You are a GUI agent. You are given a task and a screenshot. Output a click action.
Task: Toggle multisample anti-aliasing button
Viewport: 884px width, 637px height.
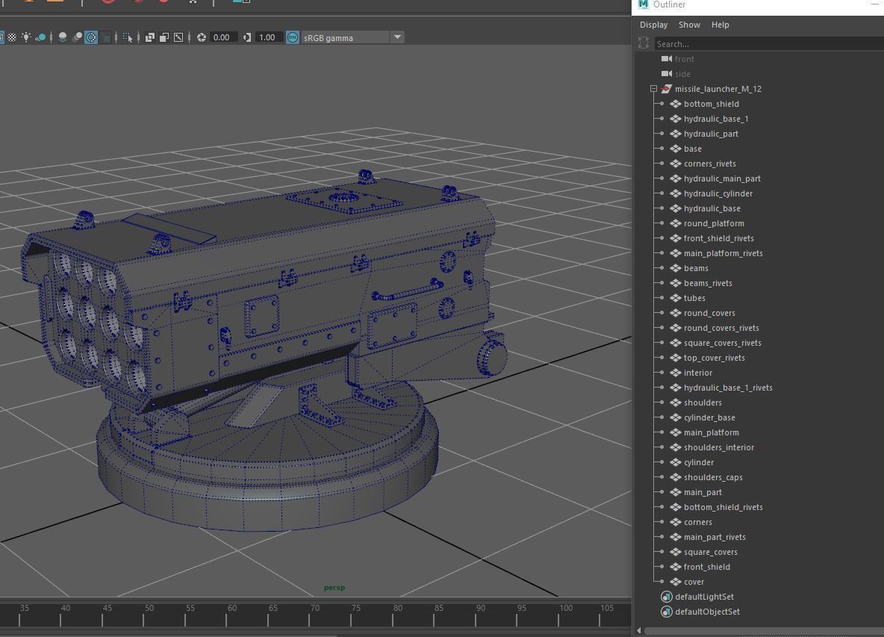pyautogui.click(x=91, y=37)
